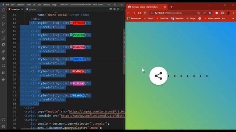
Task: Click the #ea4c89 color swatch on line 20
Action: pyautogui.click(x=71, y=47)
